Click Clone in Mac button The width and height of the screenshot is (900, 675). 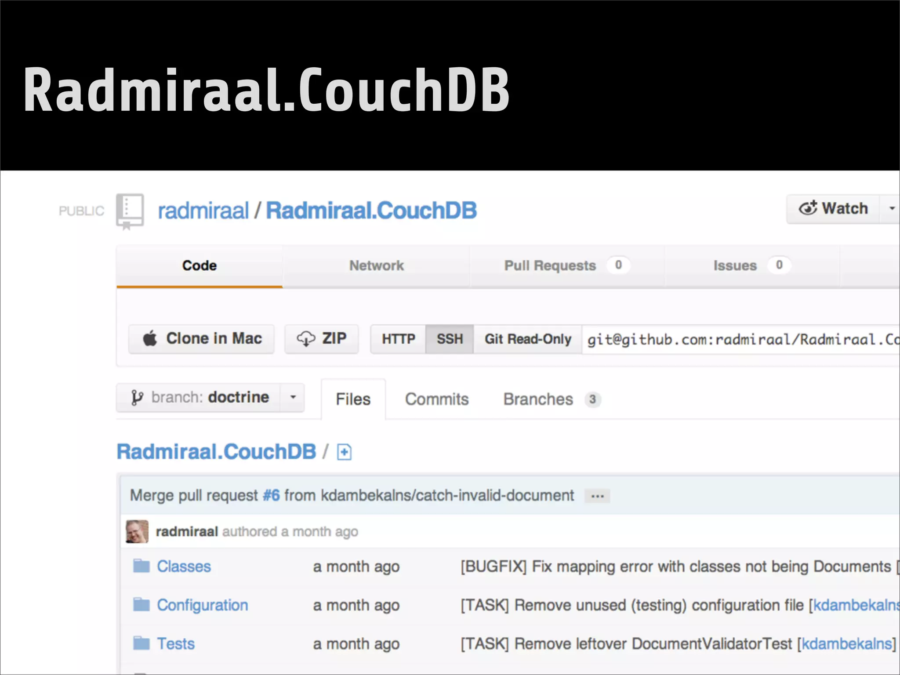click(x=201, y=339)
